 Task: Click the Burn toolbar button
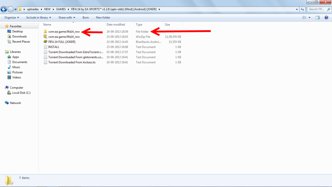click(86, 17)
